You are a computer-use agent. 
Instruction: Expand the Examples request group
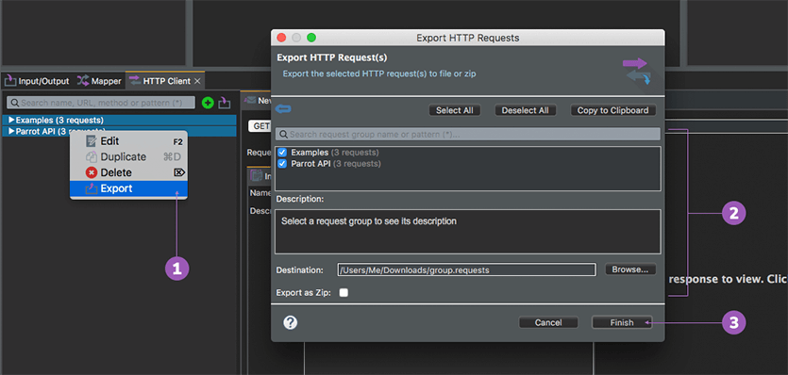click(x=11, y=120)
